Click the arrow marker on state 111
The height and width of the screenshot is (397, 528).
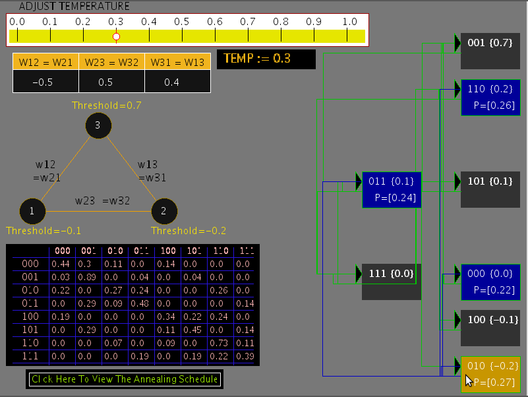coord(359,273)
